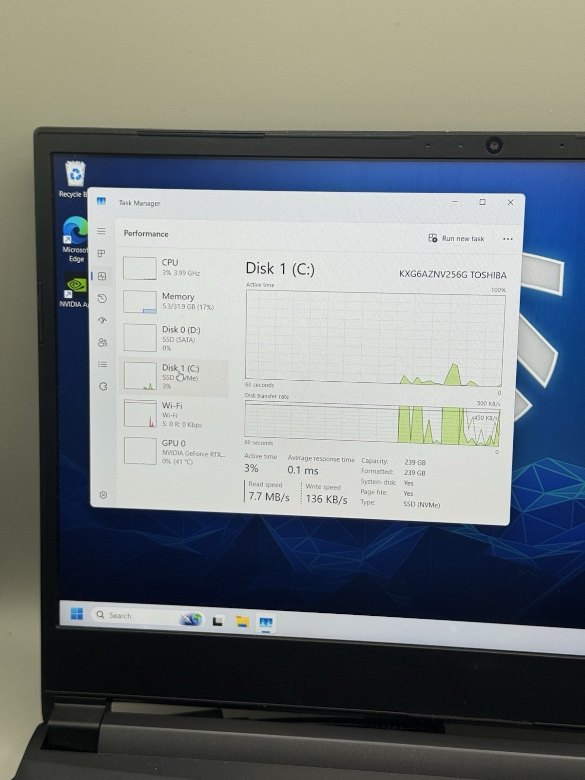Click the KXG6AZNV256G TOSHIBA model text
Viewport: 585px width, 780px height.
pos(453,274)
